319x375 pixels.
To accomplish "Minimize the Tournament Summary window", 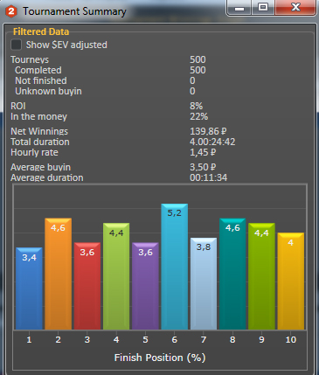I will [x=239, y=8].
